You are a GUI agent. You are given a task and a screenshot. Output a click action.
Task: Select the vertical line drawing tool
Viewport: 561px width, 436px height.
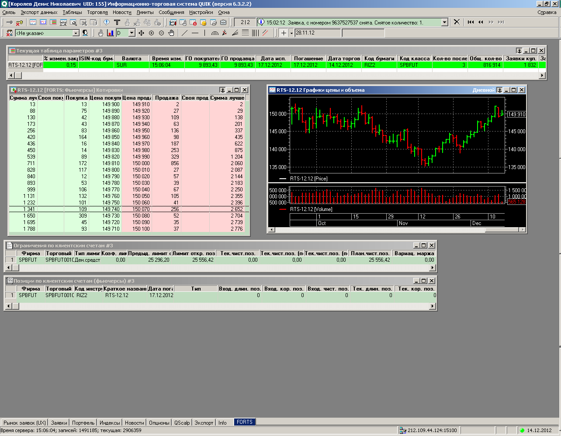pyautogui.click(x=204, y=33)
